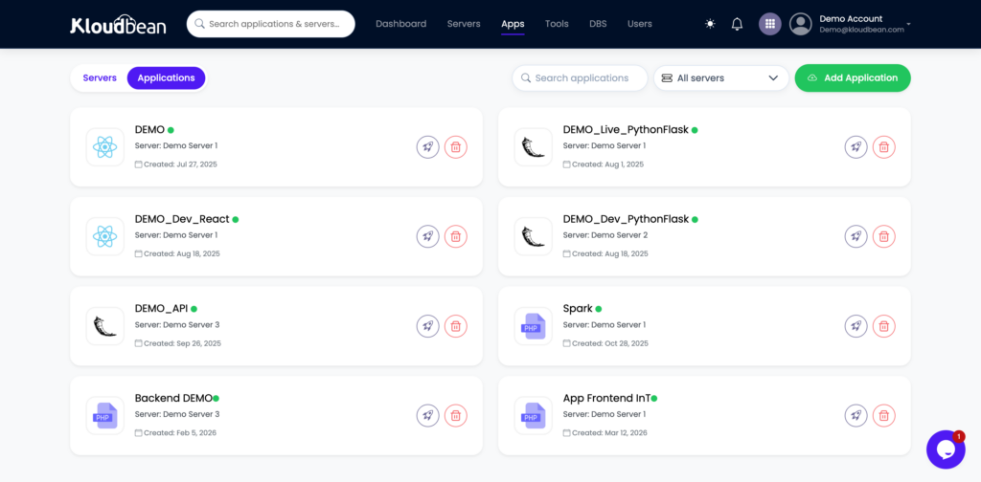Open the App Frontend InT app title
This screenshot has width=981, height=482.
point(606,398)
